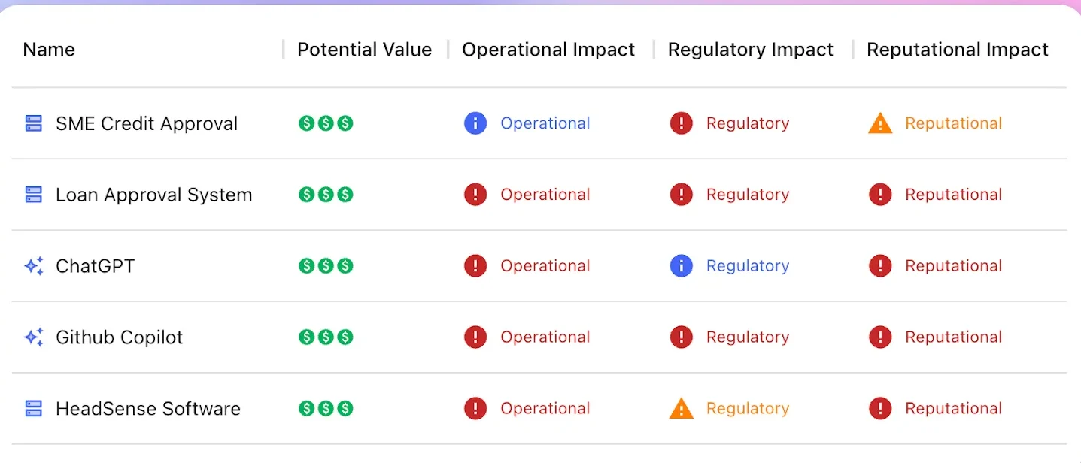
Task: Click the sparkle icon next to ChatGPT
Action: pos(34,266)
